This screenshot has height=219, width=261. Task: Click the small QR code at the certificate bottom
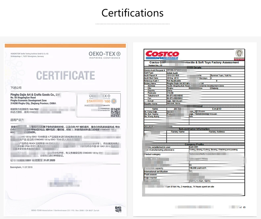118,209
